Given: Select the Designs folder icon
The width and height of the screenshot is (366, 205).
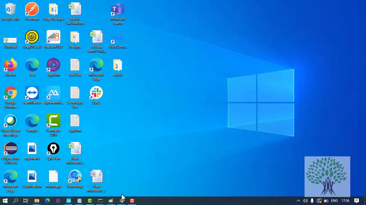Looking at the screenshot, I should 75,40.
